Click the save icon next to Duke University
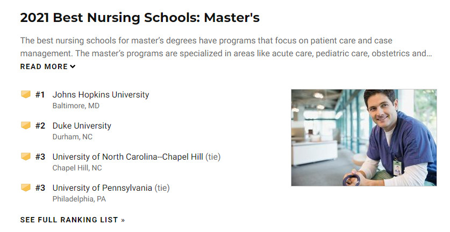Image resolution: width=450 pixels, height=232 pixels. [x=25, y=126]
